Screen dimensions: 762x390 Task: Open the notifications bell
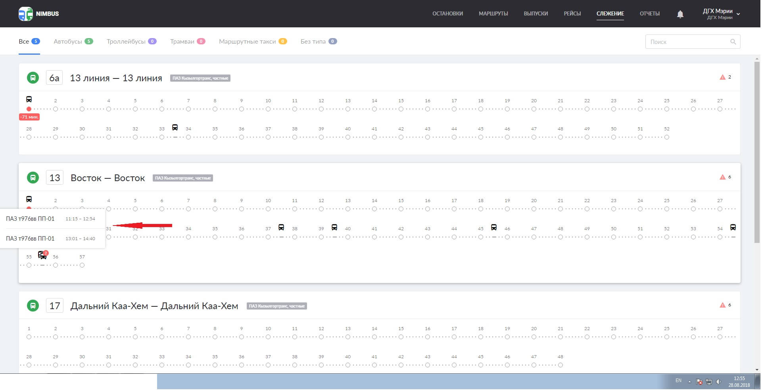point(680,14)
